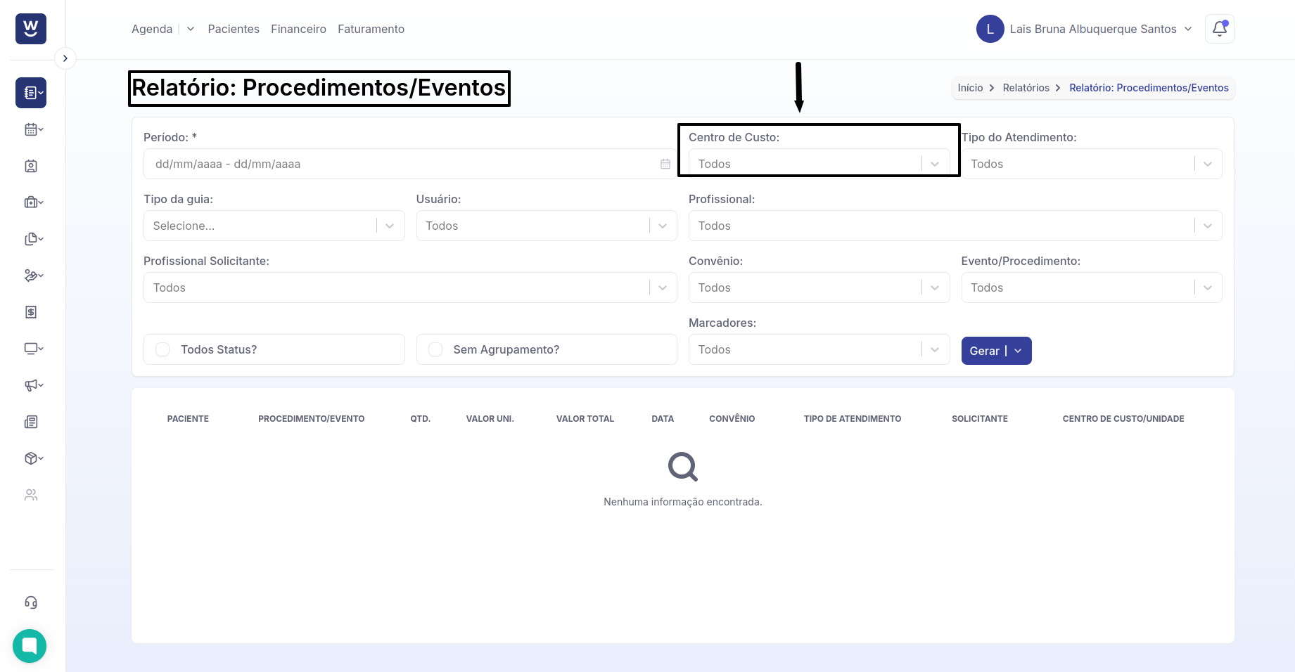
Task: Open the Usuário dropdown
Action: click(x=547, y=226)
